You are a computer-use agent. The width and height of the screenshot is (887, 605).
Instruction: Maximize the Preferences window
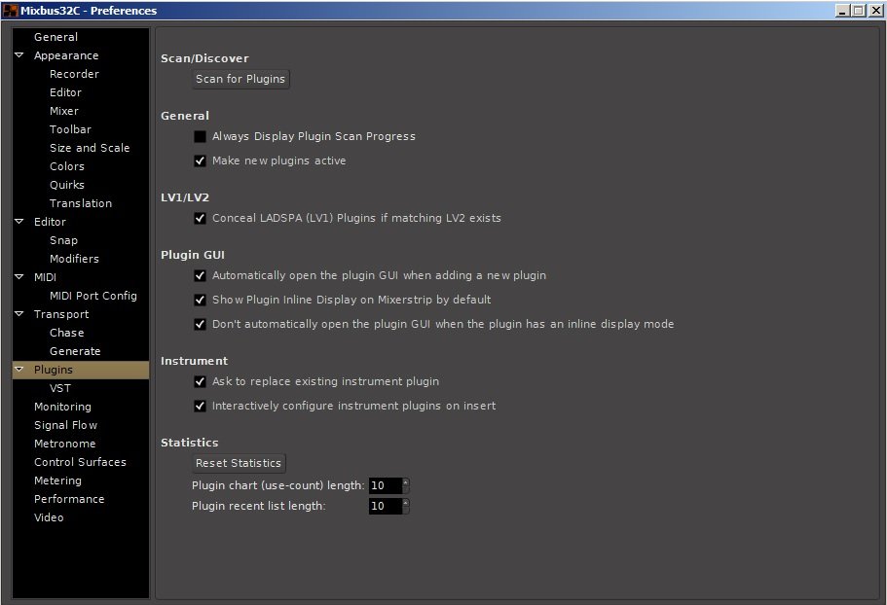pyautogui.click(x=858, y=10)
